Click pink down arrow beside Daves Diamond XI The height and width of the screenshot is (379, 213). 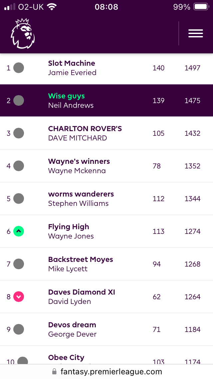19,297
